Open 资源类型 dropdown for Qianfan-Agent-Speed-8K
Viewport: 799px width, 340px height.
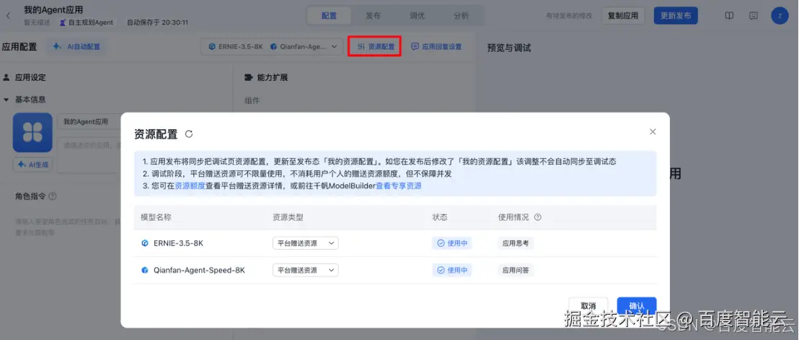coord(305,270)
